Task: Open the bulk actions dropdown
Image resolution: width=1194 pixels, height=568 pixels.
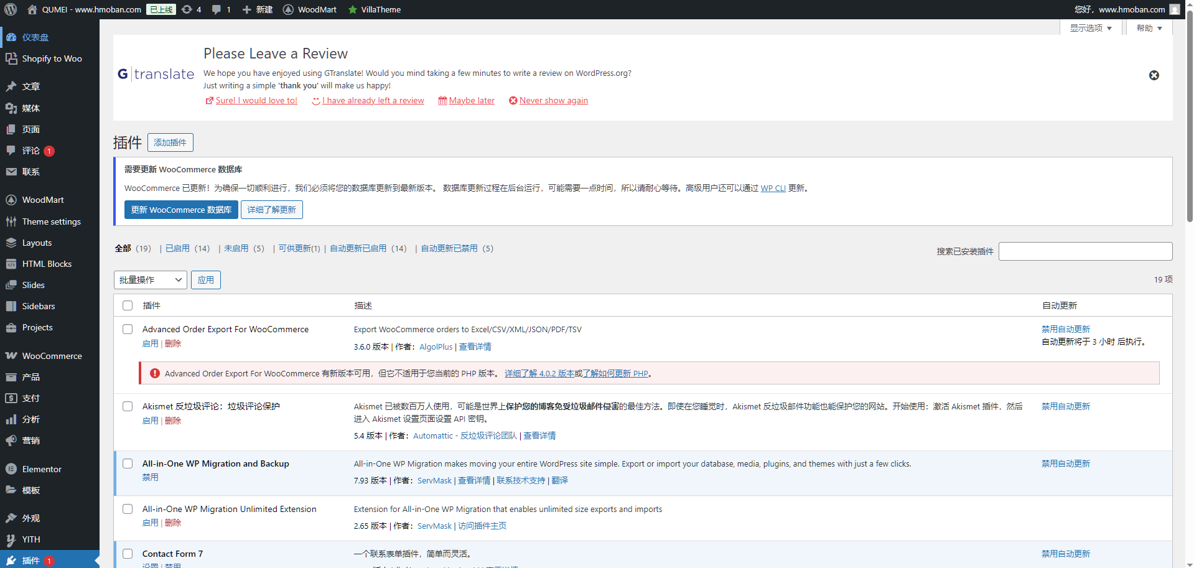Action: [151, 280]
